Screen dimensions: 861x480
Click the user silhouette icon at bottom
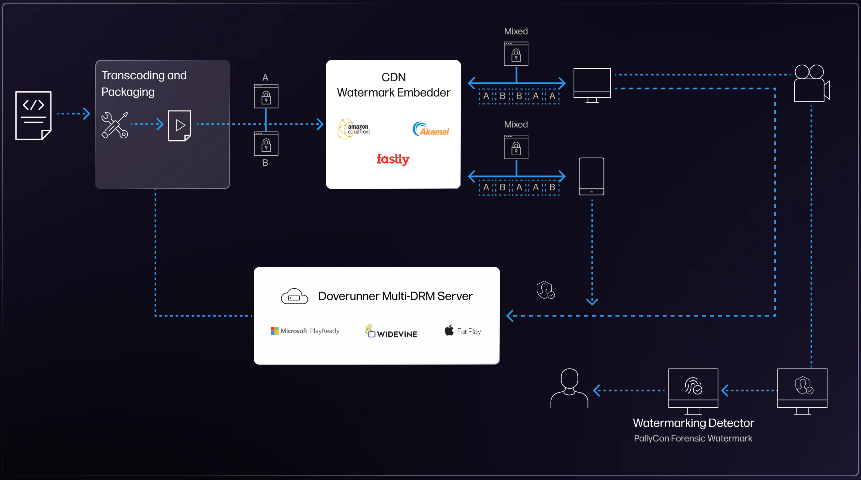(569, 388)
